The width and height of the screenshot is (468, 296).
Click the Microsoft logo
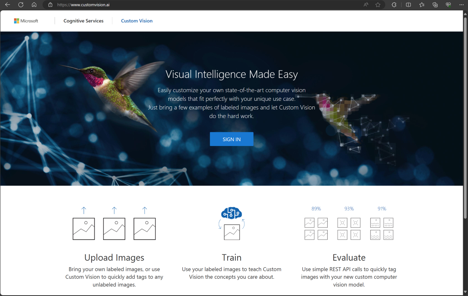[26, 21]
